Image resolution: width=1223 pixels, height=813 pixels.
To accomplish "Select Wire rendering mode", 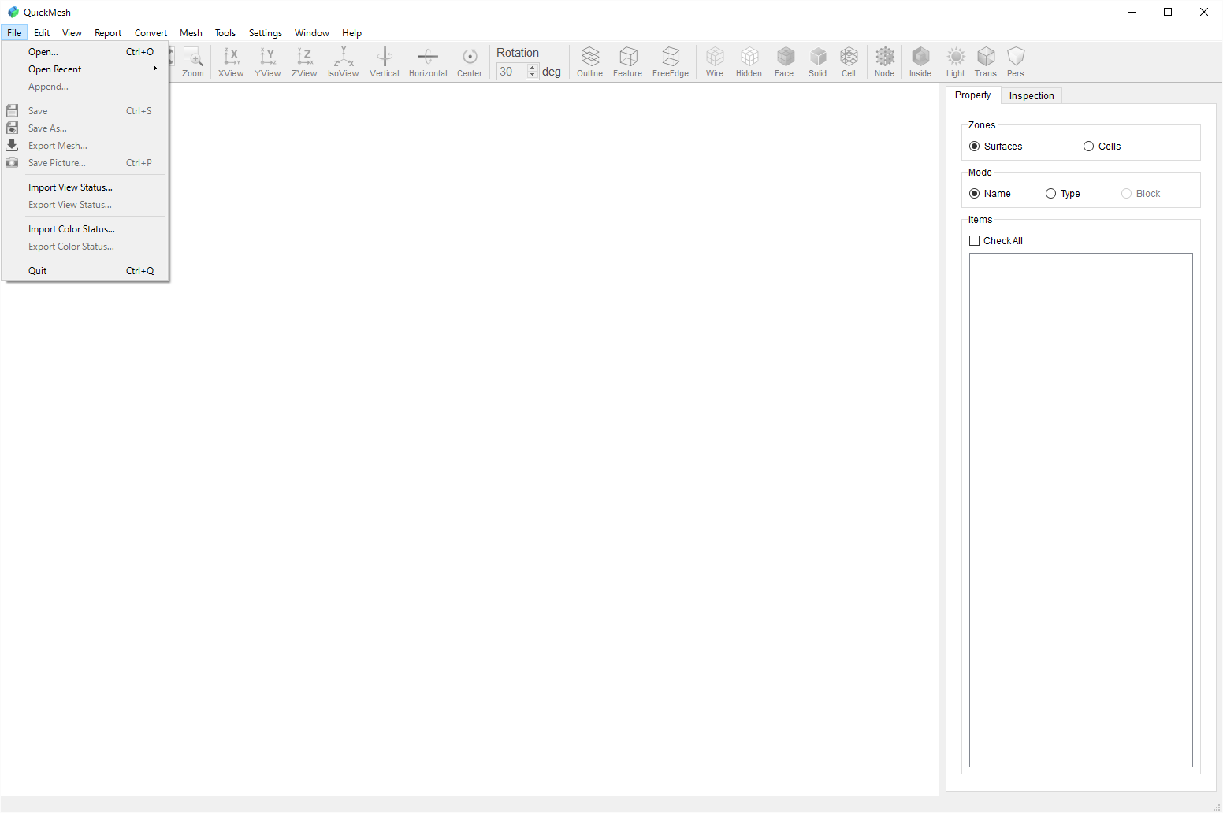I will pyautogui.click(x=715, y=61).
